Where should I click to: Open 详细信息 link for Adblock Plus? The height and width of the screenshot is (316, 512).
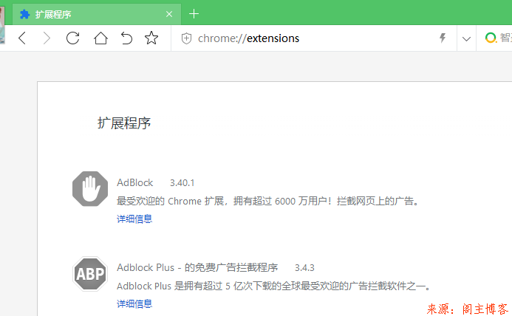coord(134,303)
